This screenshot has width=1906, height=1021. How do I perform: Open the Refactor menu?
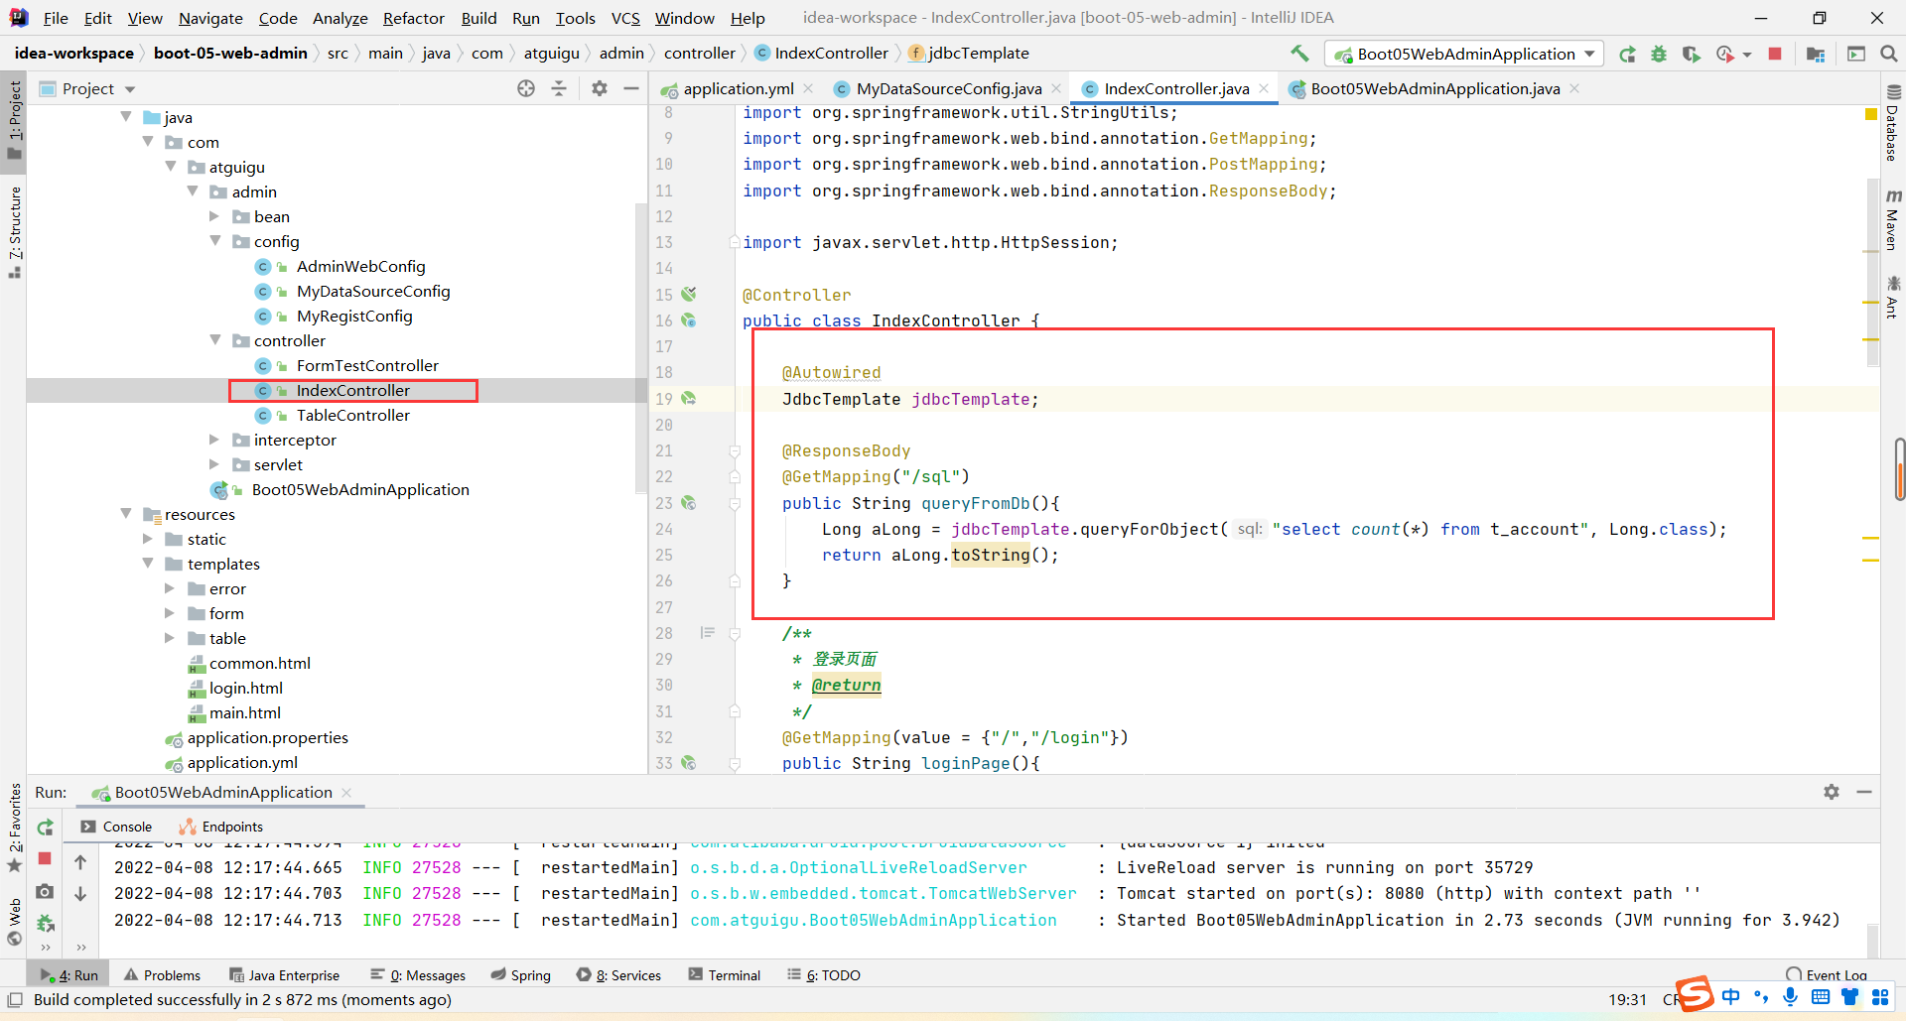[x=413, y=18]
